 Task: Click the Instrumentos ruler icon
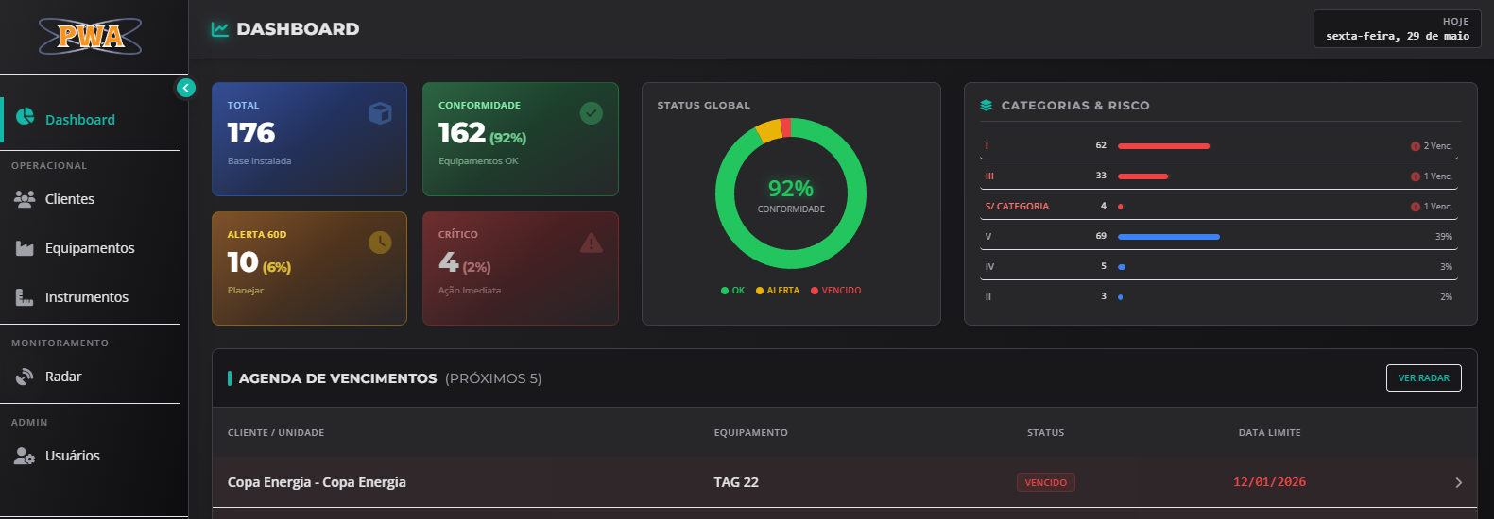[25, 297]
